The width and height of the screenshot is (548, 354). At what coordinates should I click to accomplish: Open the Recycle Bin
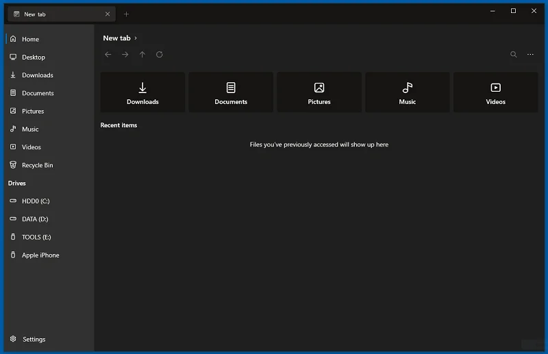[x=49, y=165]
